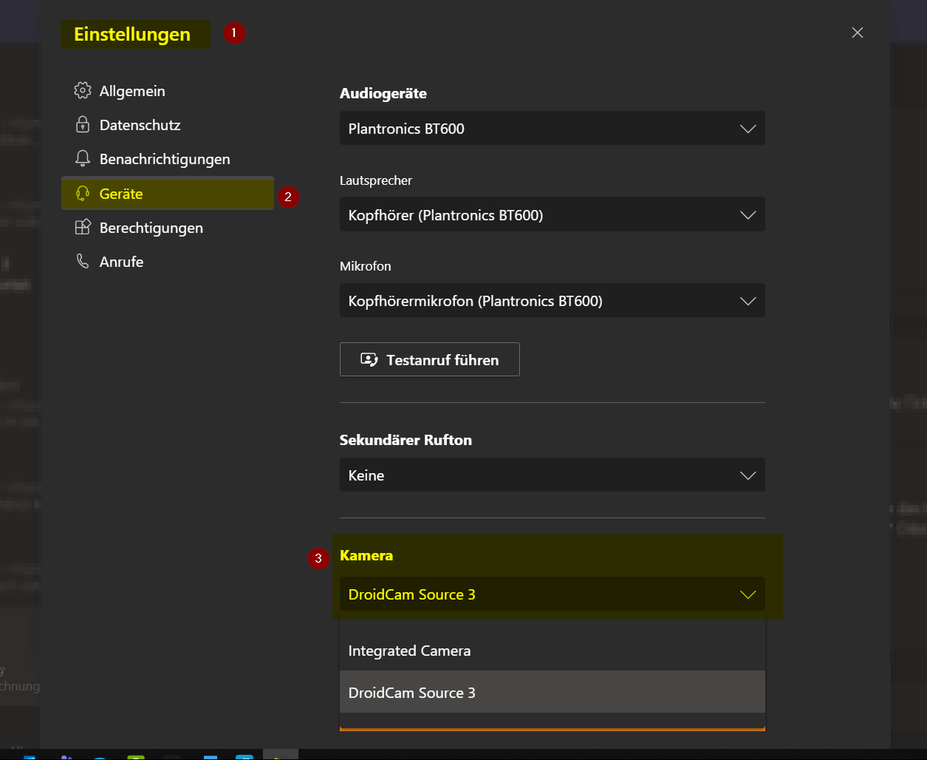The image size is (927, 760).
Task: Close the Einstellungen dialog with the X
Action: tap(857, 33)
